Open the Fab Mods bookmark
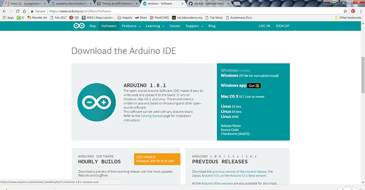Screen dimensions: 365x190 click(214, 18)
